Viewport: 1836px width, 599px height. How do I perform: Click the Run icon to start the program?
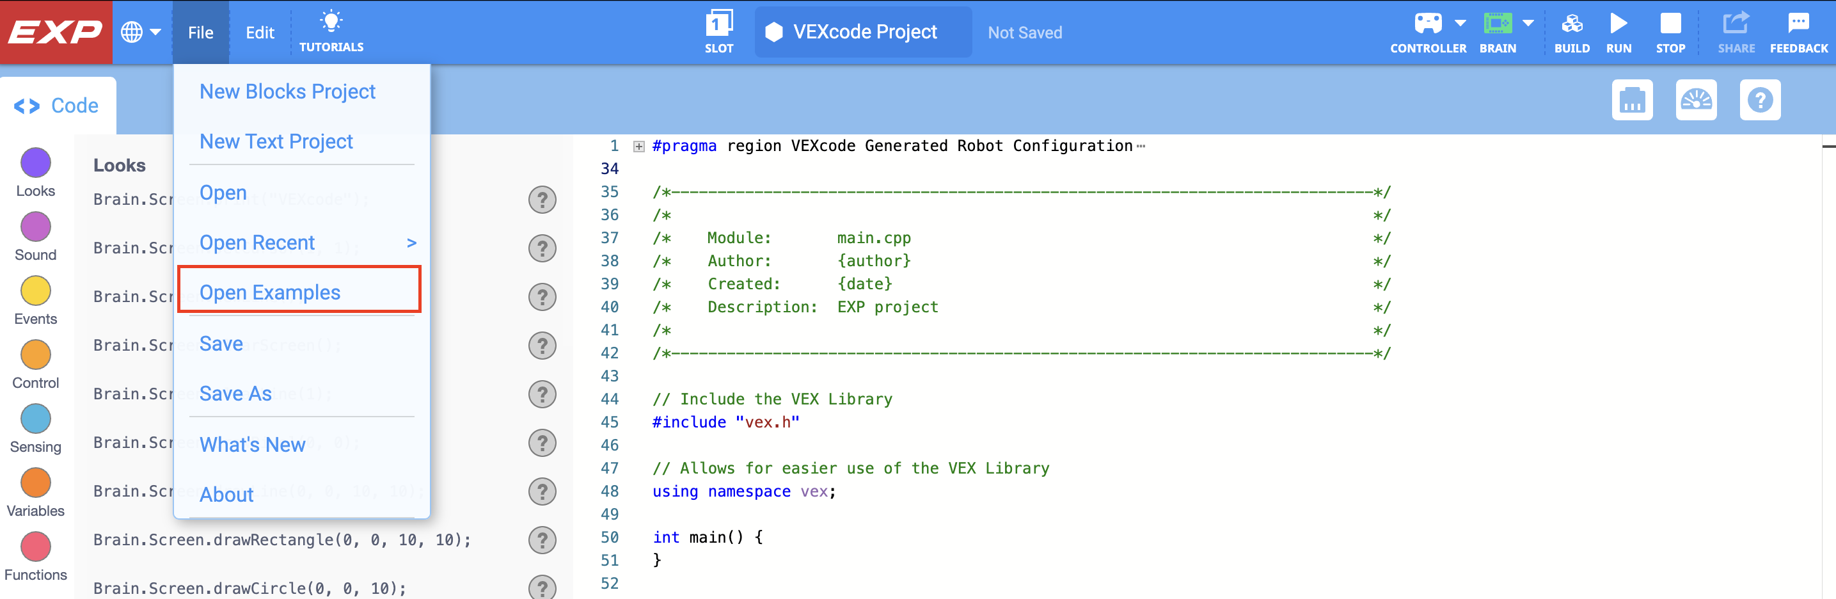coord(1619,29)
